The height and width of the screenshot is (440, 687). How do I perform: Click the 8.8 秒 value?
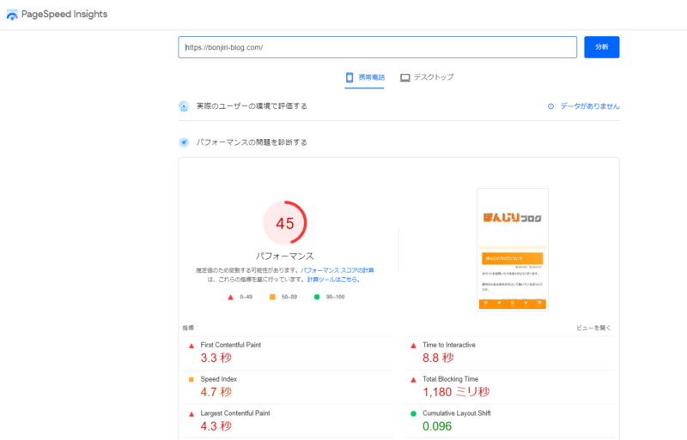point(438,358)
